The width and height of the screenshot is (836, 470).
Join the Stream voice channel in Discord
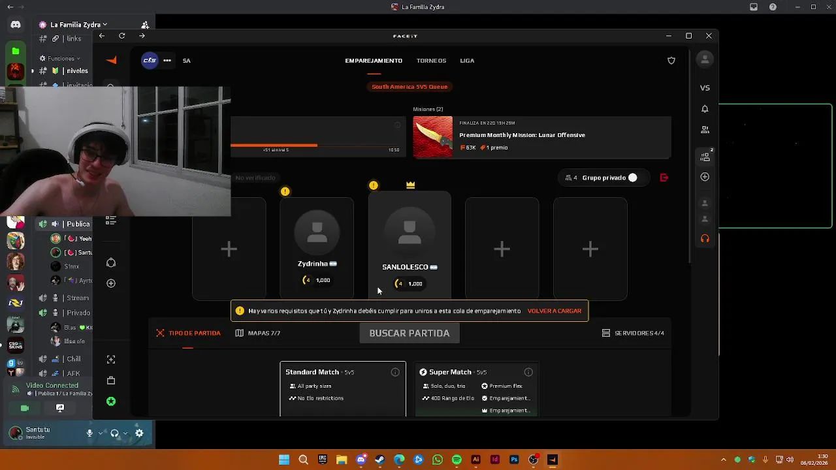(x=65, y=298)
